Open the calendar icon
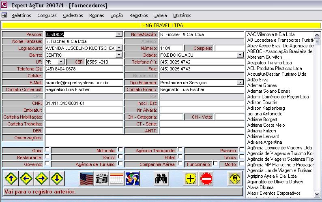This screenshot has height=202, width=322. (x=116, y=178)
